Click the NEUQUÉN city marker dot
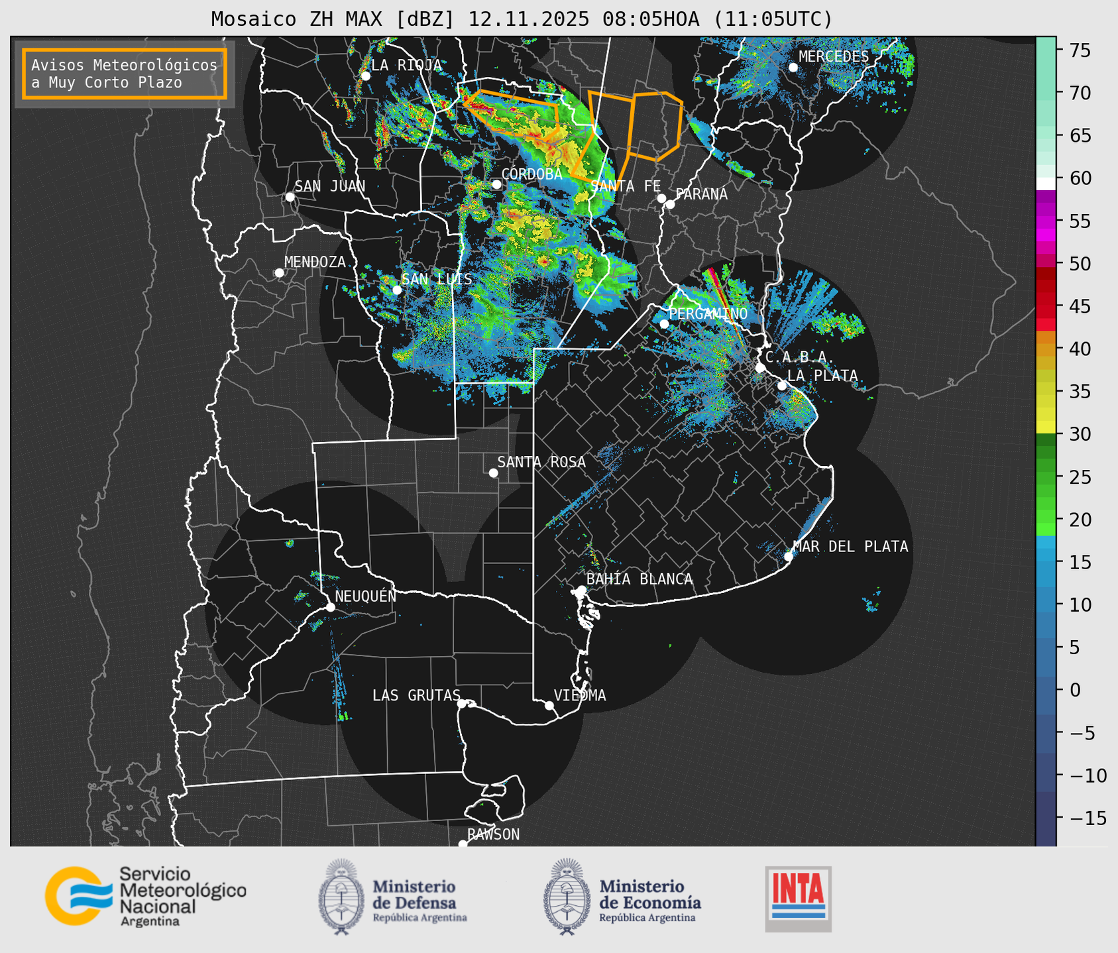This screenshot has height=953, width=1118. tap(330, 607)
